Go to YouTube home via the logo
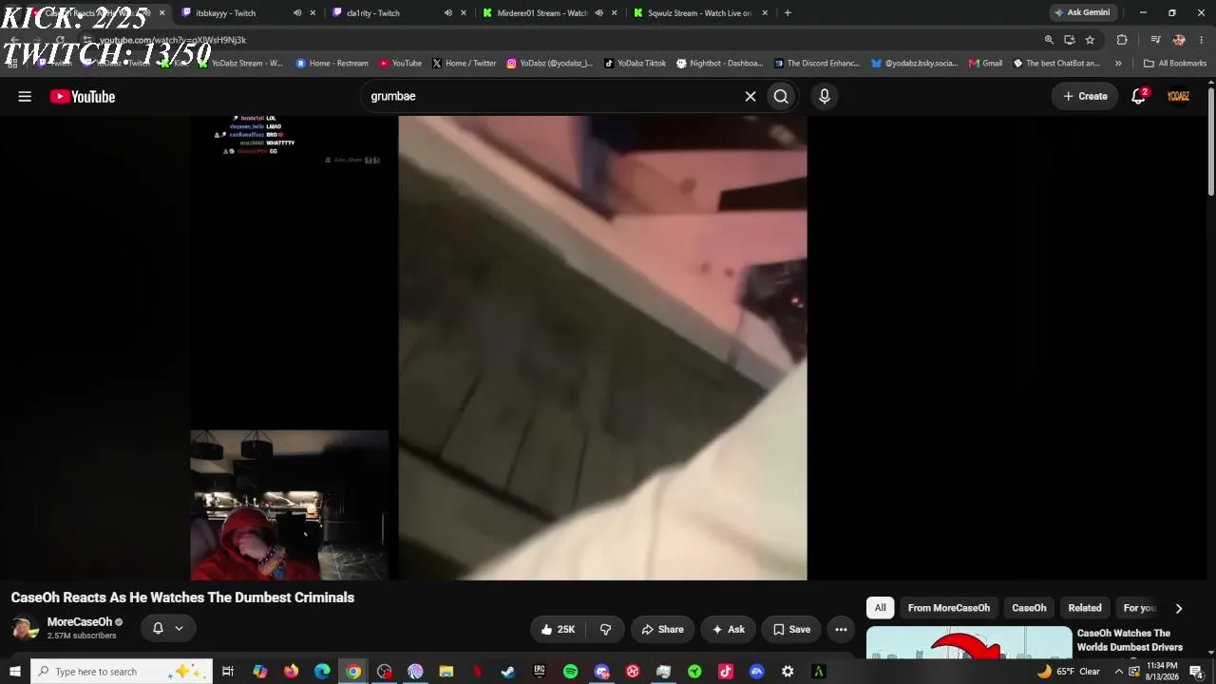The width and height of the screenshot is (1216, 684). [x=83, y=96]
